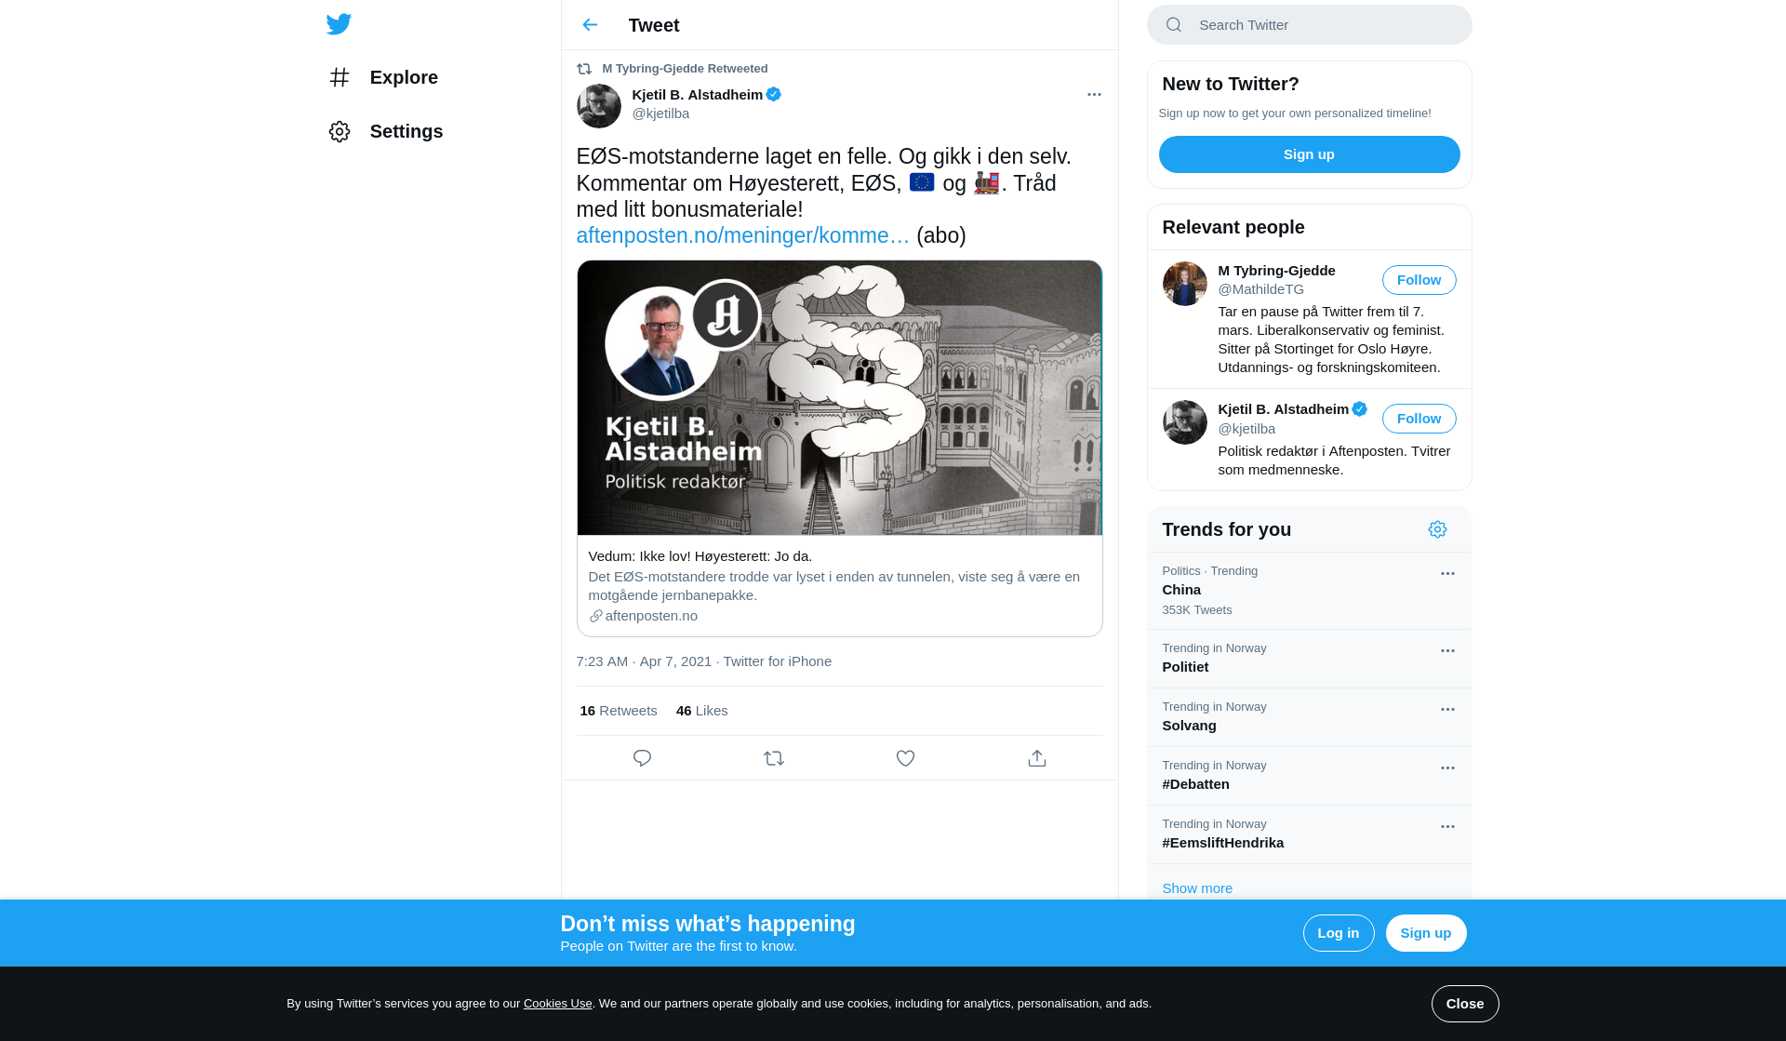1786x1041 pixels.
Task: Click @kjetilba handle in Relevant people
Action: click(1246, 429)
